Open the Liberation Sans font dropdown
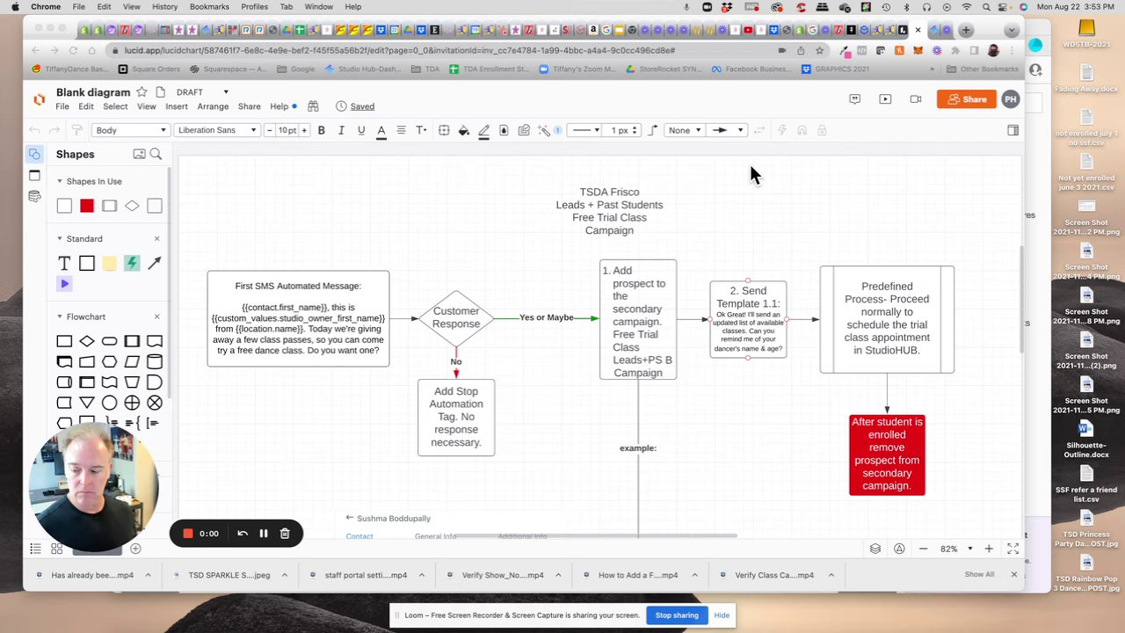 [x=217, y=130]
